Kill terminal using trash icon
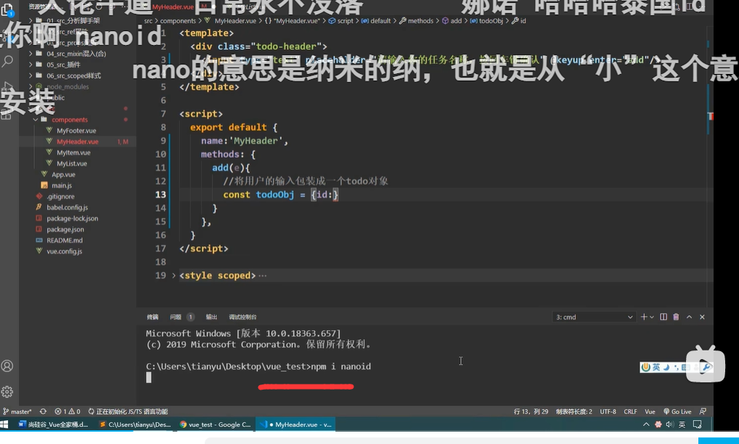739x444 pixels. [676, 317]
